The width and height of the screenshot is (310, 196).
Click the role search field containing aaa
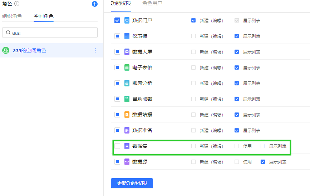tap(54, 32)
